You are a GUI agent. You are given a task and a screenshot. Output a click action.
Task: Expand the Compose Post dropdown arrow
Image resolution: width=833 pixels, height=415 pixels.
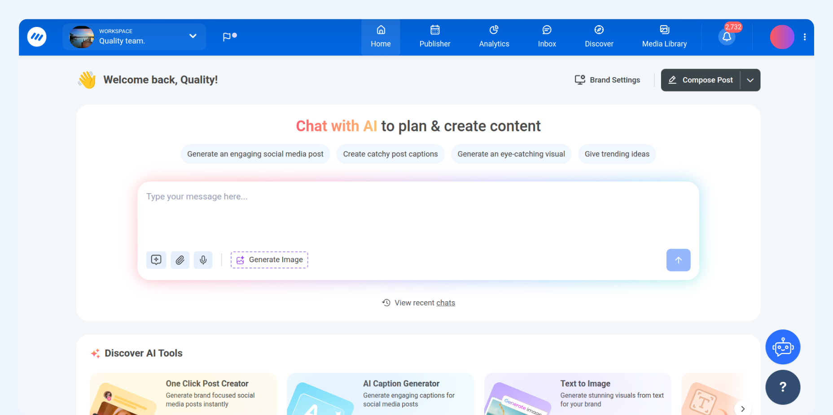coord(750,80)
